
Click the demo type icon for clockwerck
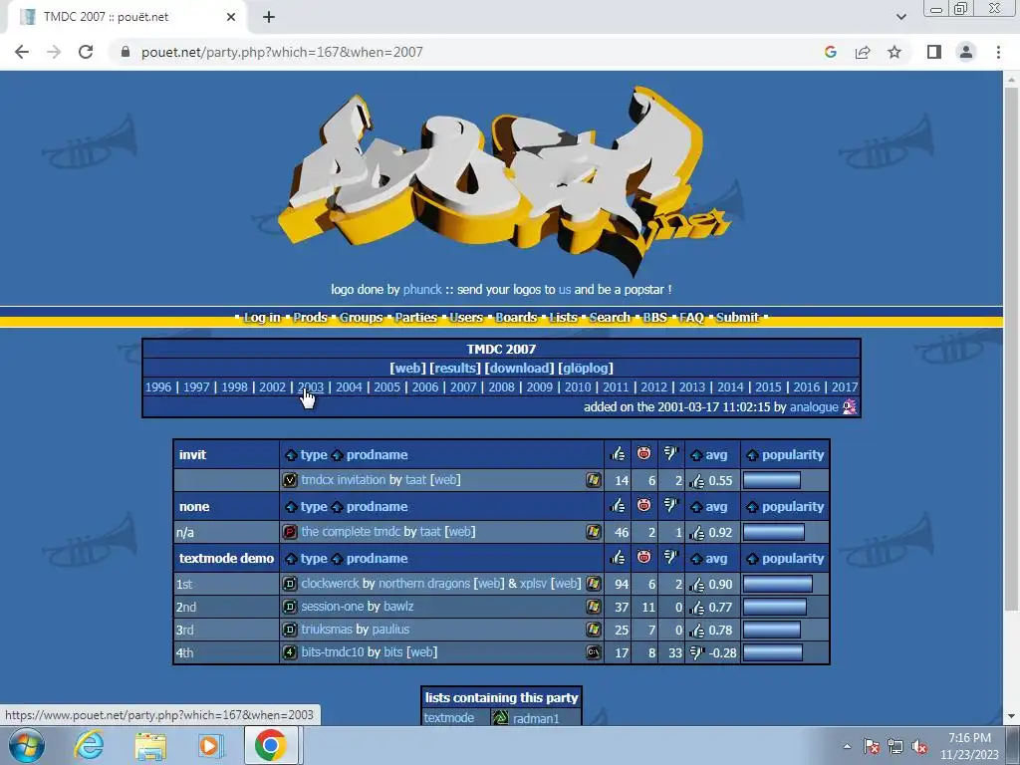pos(290,584)
